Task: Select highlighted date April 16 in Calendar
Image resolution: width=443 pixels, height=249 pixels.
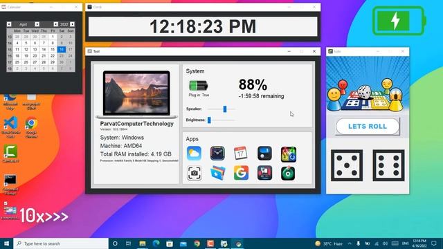Action: [62, 49]
